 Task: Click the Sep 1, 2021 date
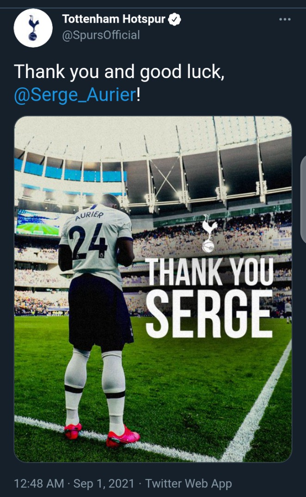click(x=104, y=483)
